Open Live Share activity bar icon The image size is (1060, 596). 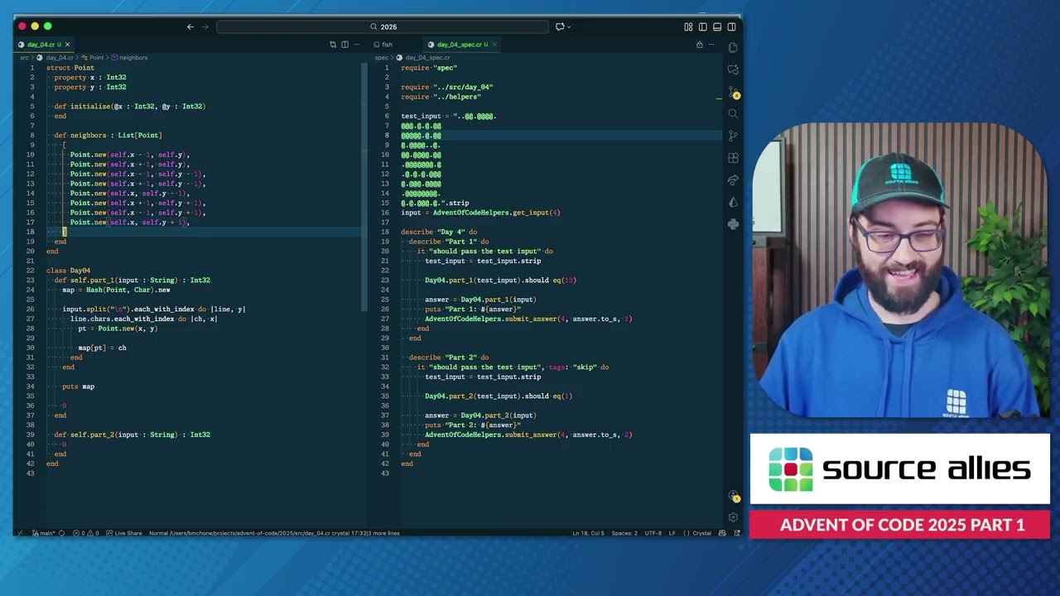coord(733,180)
